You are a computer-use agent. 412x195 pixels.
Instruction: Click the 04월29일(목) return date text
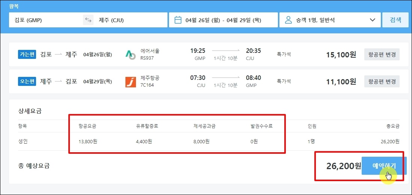click(98, 82)
